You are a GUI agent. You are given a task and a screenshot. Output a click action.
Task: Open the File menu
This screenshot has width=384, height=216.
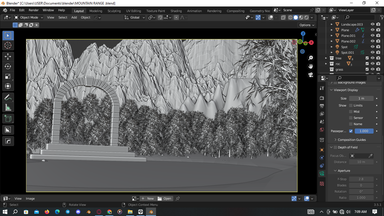[x=12, y=10]
